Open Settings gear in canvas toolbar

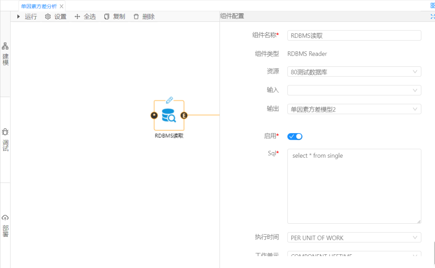pyautogui.click(x=48, y=16)
